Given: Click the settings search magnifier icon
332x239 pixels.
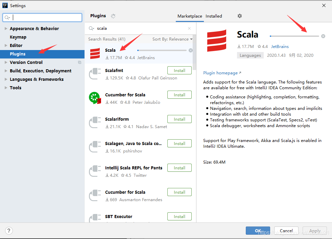Looking at the screenshot, I should pyautogui.click(x=7, y=18).
